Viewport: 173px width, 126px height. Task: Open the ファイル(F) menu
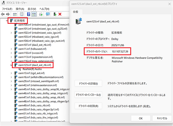tap(7, 9)
